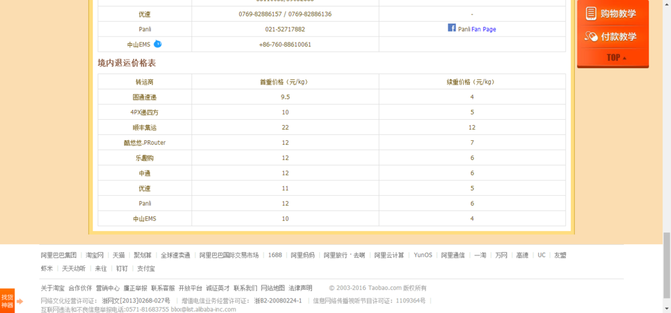Open the 高德 footer link
671x313 pixels.
tap(522, 255)
